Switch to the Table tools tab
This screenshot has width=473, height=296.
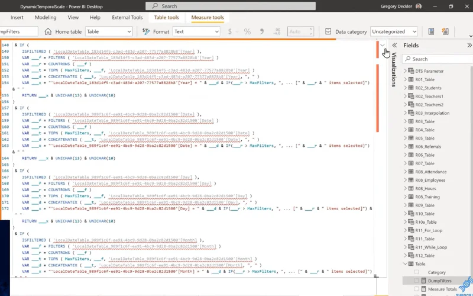click(x=167, y=18)
